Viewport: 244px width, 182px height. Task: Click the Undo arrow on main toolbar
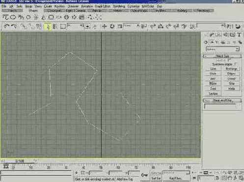(6, 26)
